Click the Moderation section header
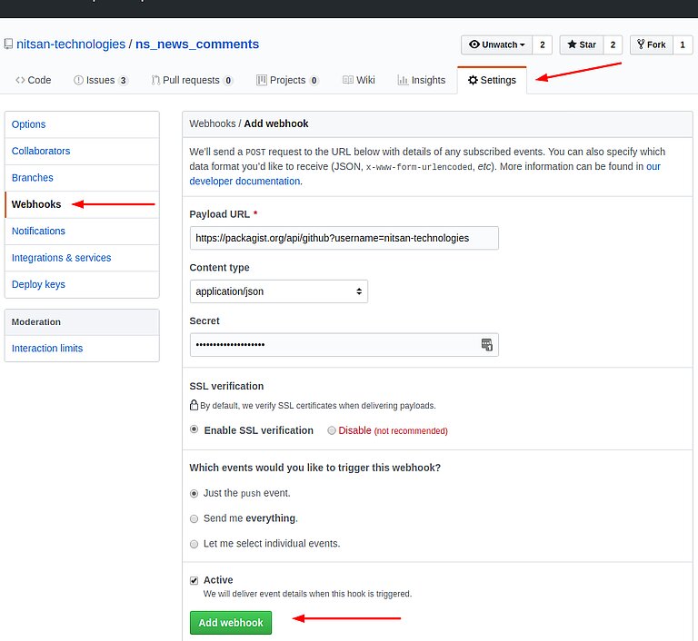 click(x=82, y=322)
